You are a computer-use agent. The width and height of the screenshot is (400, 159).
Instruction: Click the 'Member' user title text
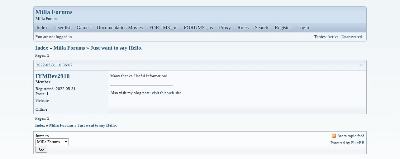[x=43, y=82]
